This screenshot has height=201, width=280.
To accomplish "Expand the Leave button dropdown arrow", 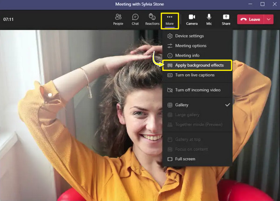I will [269, 19].
